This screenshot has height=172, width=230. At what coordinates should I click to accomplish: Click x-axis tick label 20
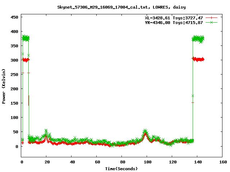[47, 162]
